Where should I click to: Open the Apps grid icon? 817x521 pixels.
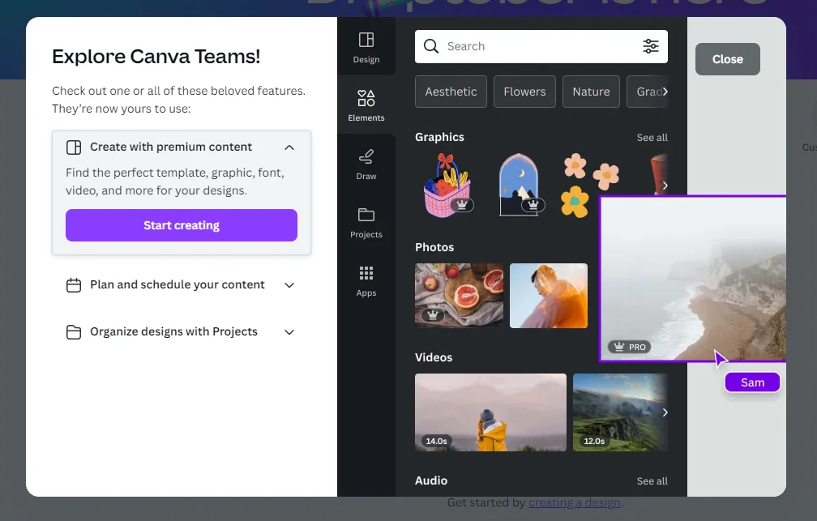[366, 273]
